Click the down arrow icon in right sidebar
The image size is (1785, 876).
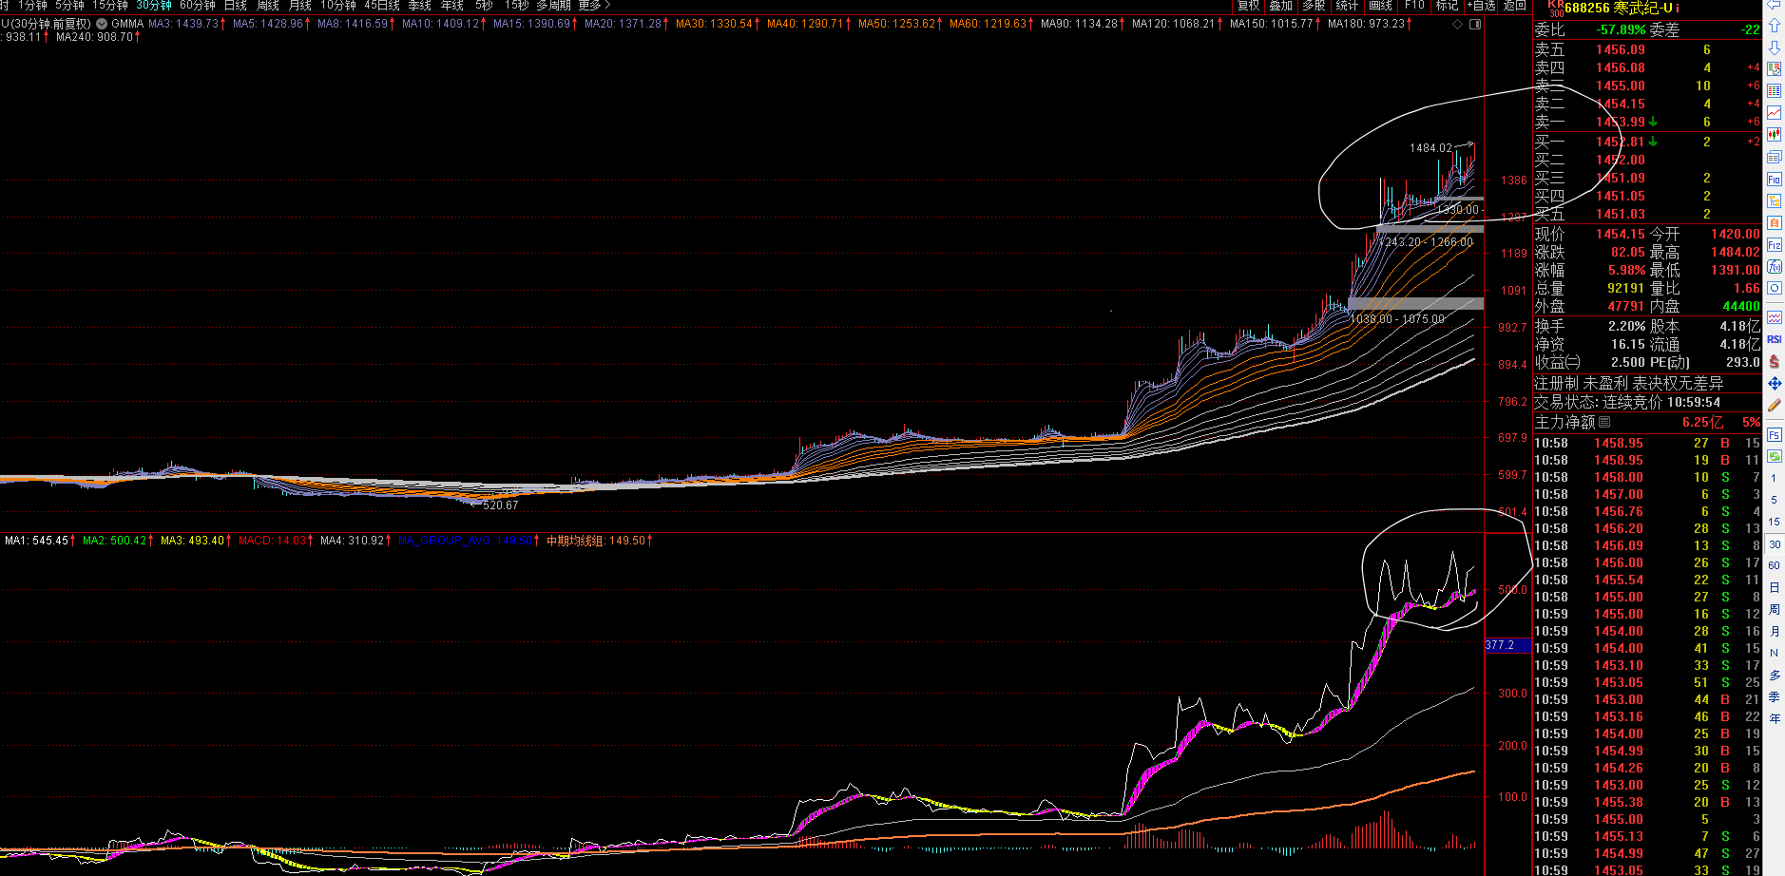point(1774,48)
